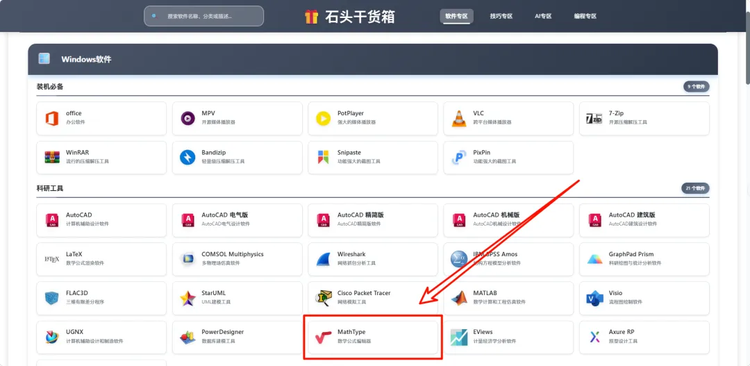Image resolution: width=750 pixels, height=366 pixels.
Task: Select the VLC traffic cone icon
Action: [x=459, y=118]
